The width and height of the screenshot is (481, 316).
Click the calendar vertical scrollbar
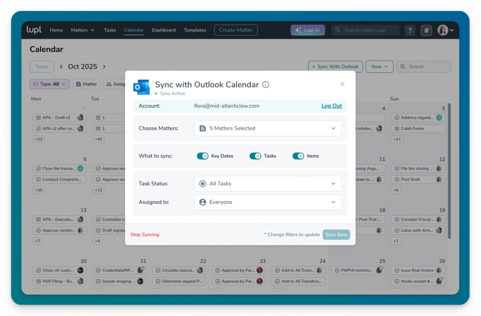pyautogui.click(x=449, y=169)
